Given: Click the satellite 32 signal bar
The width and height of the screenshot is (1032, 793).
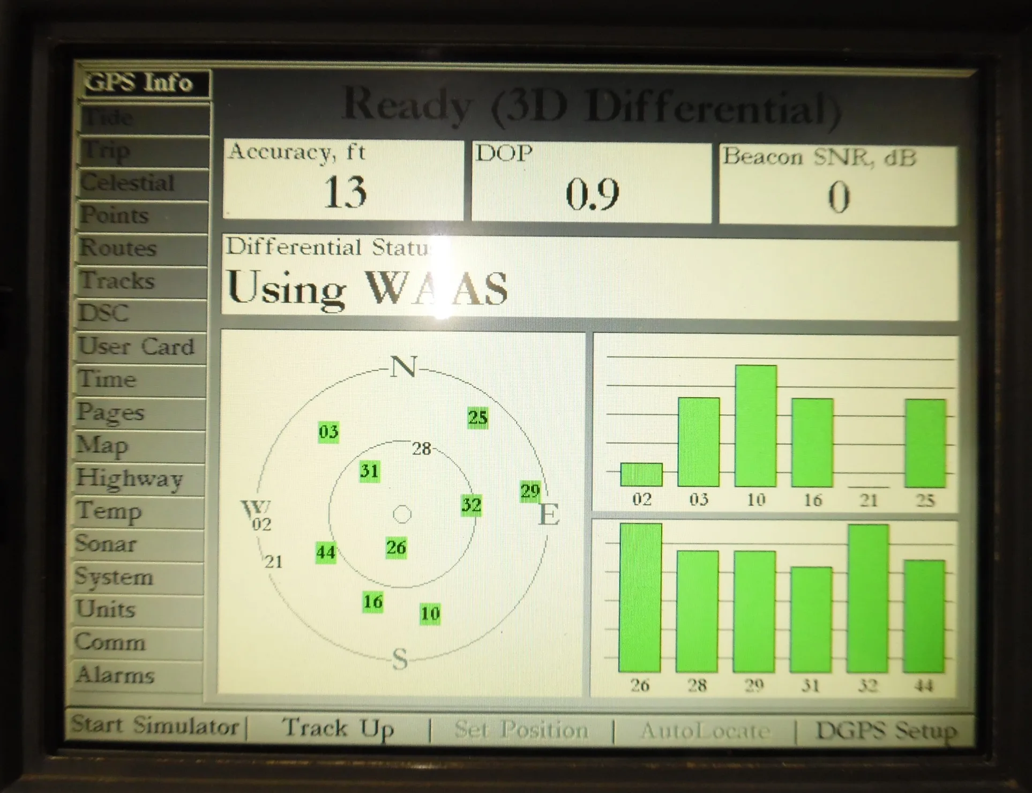Looking at the screenshot, I should (868, 599).
